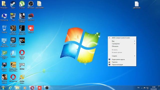
Task: Select the Counter-Strike GO desktop shortcut
Action: coord(13,67)
